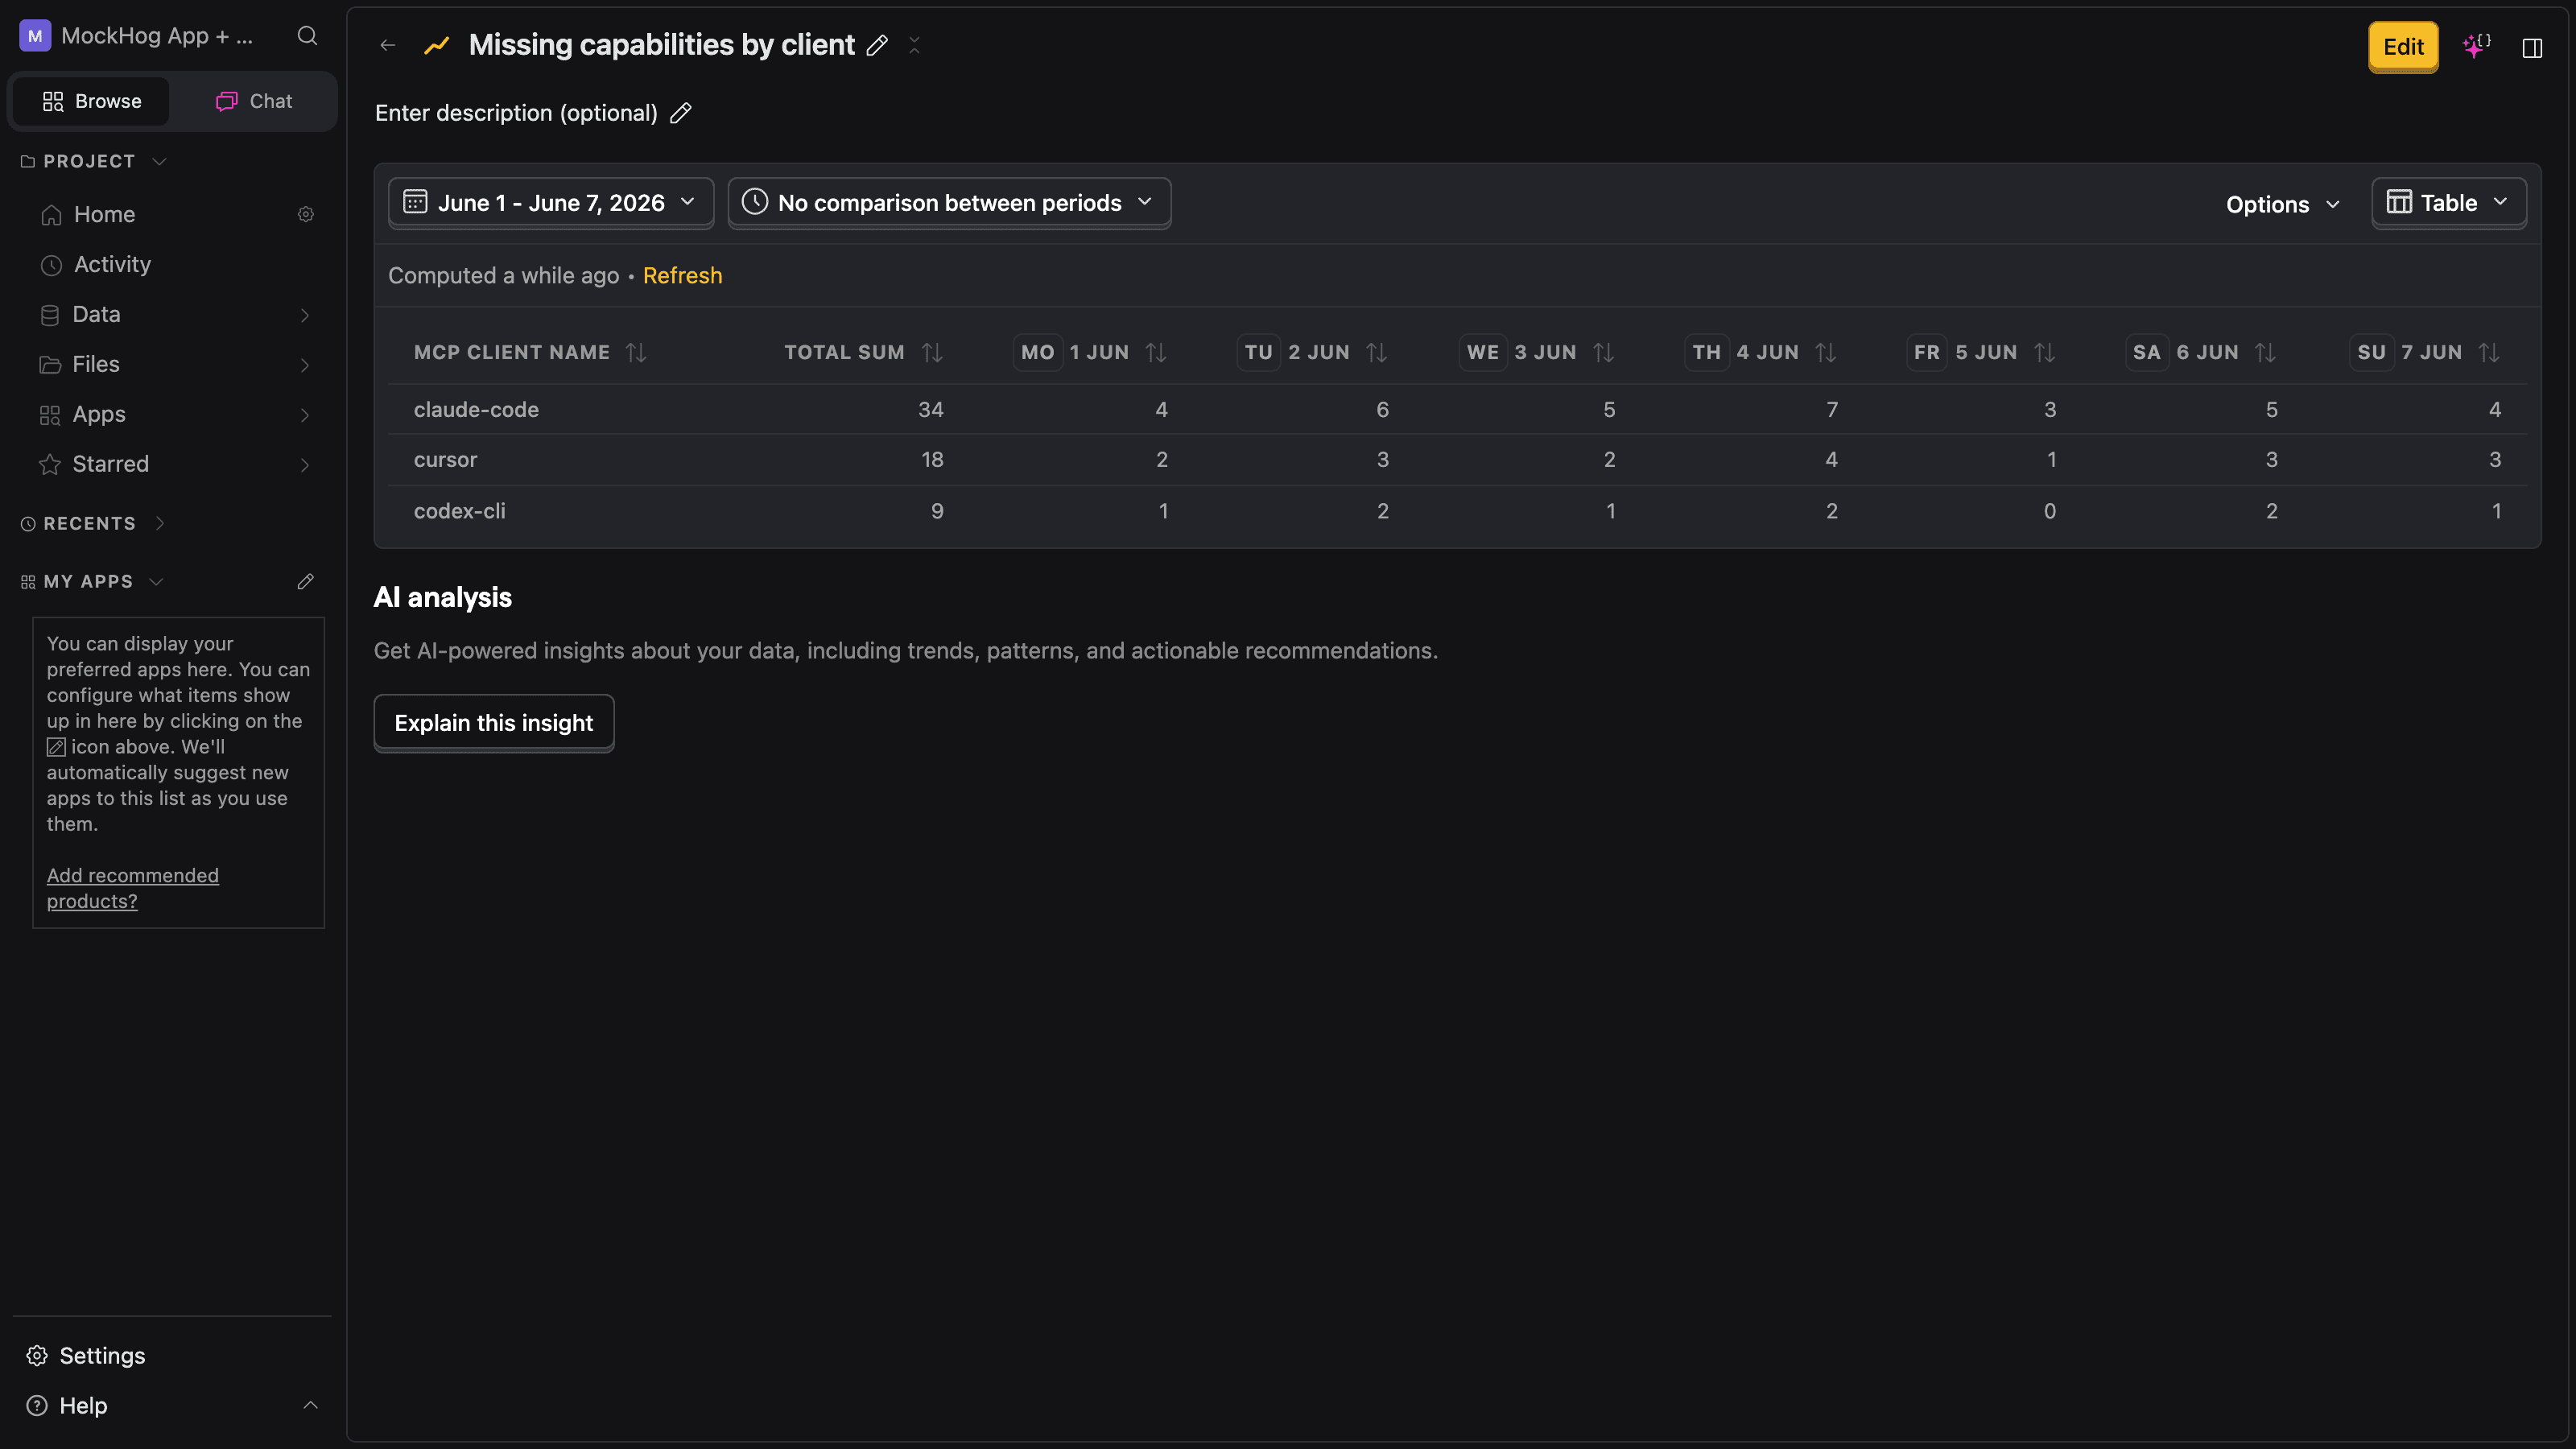The width and height of the screenshot is (2576, 1449).
Task: Open AI sparkle assistant icon
Action: pyautogui.click(x=2476, y=46)
